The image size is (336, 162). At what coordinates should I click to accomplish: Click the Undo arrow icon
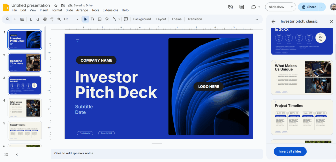[x=31, y=19]
